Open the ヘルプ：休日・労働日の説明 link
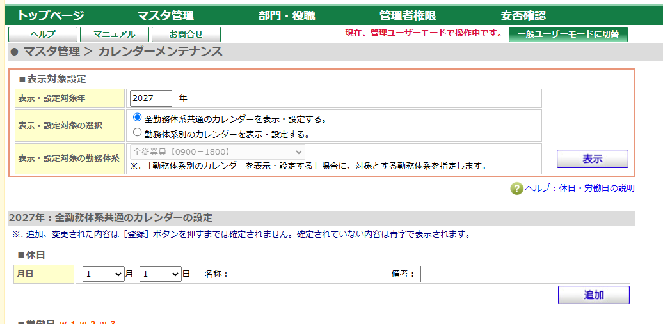The image size is (663, 324). point(580,189)
